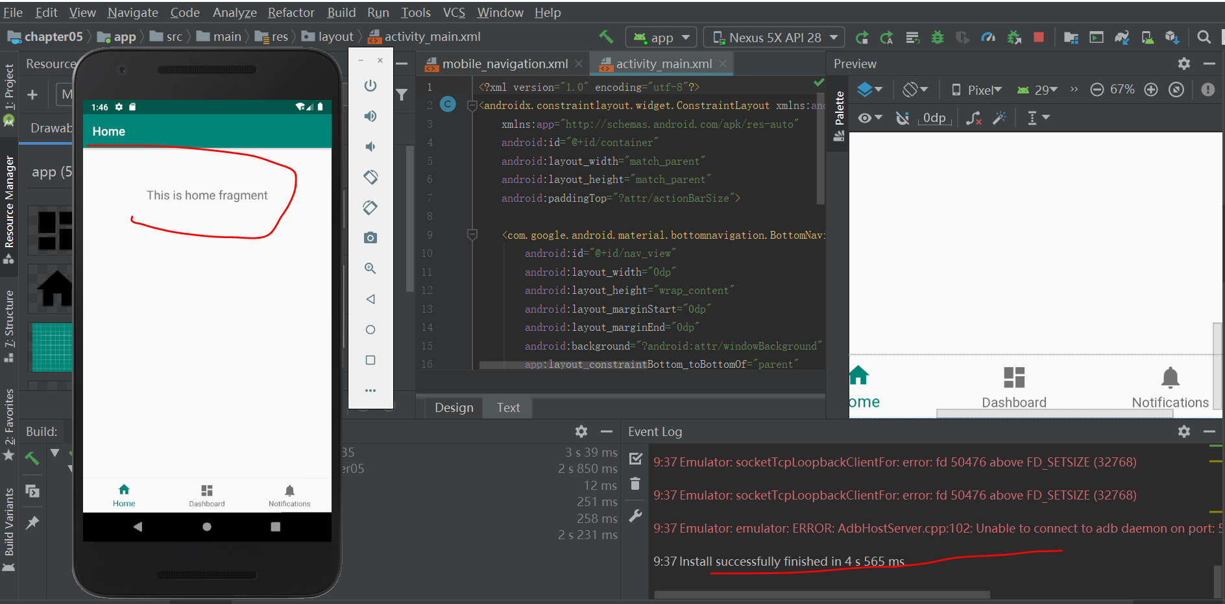This screenshot has height=604, width=1225.
Task: Click Zoom to Fit Screen icon in Preview
Action: tap(1176, 90)
